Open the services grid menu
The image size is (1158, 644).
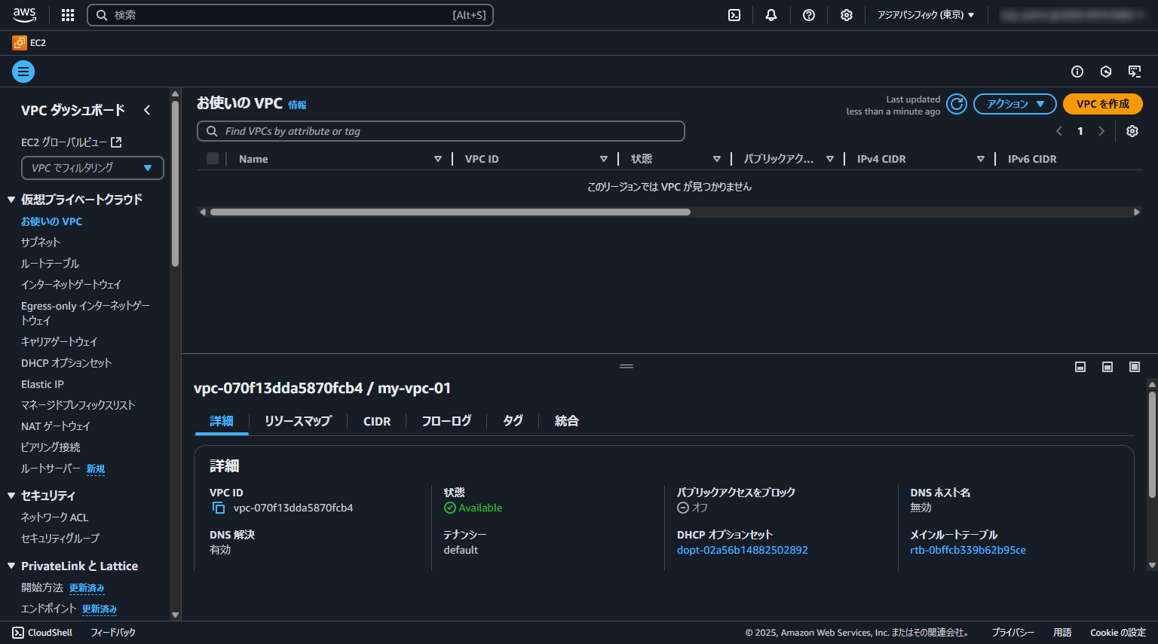[x=68, y=15]
